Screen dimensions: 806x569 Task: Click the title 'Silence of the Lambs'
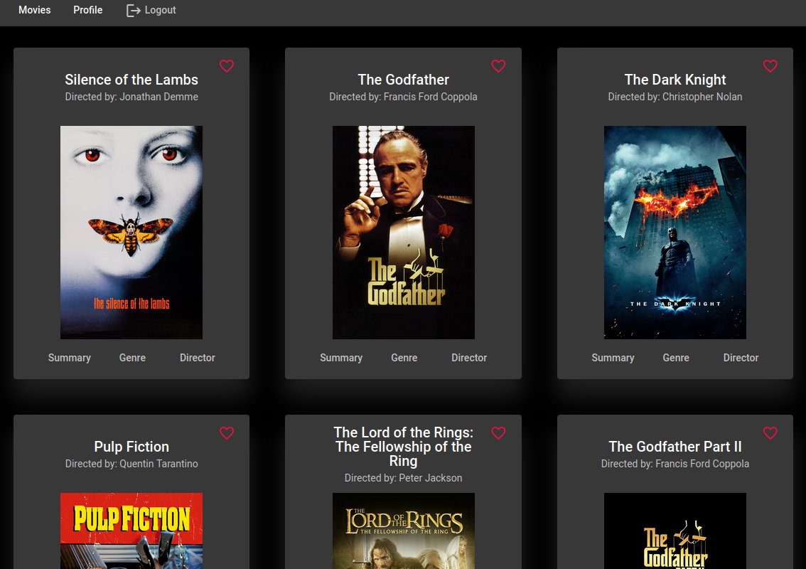pyautogui.click(x=131, y=80)
